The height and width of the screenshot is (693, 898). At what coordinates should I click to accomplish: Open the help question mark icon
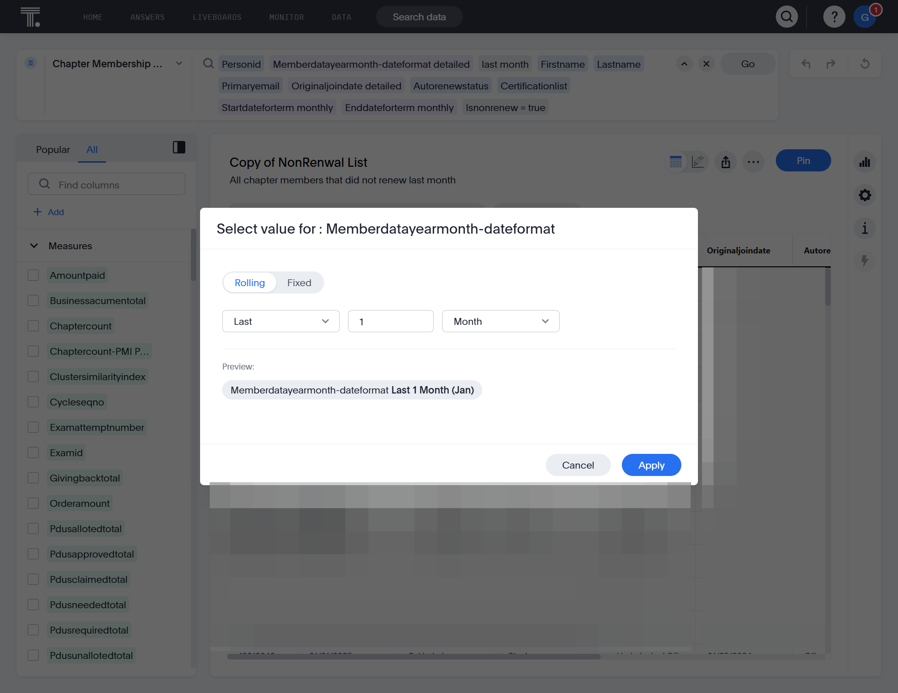click(x=834, y=17)
